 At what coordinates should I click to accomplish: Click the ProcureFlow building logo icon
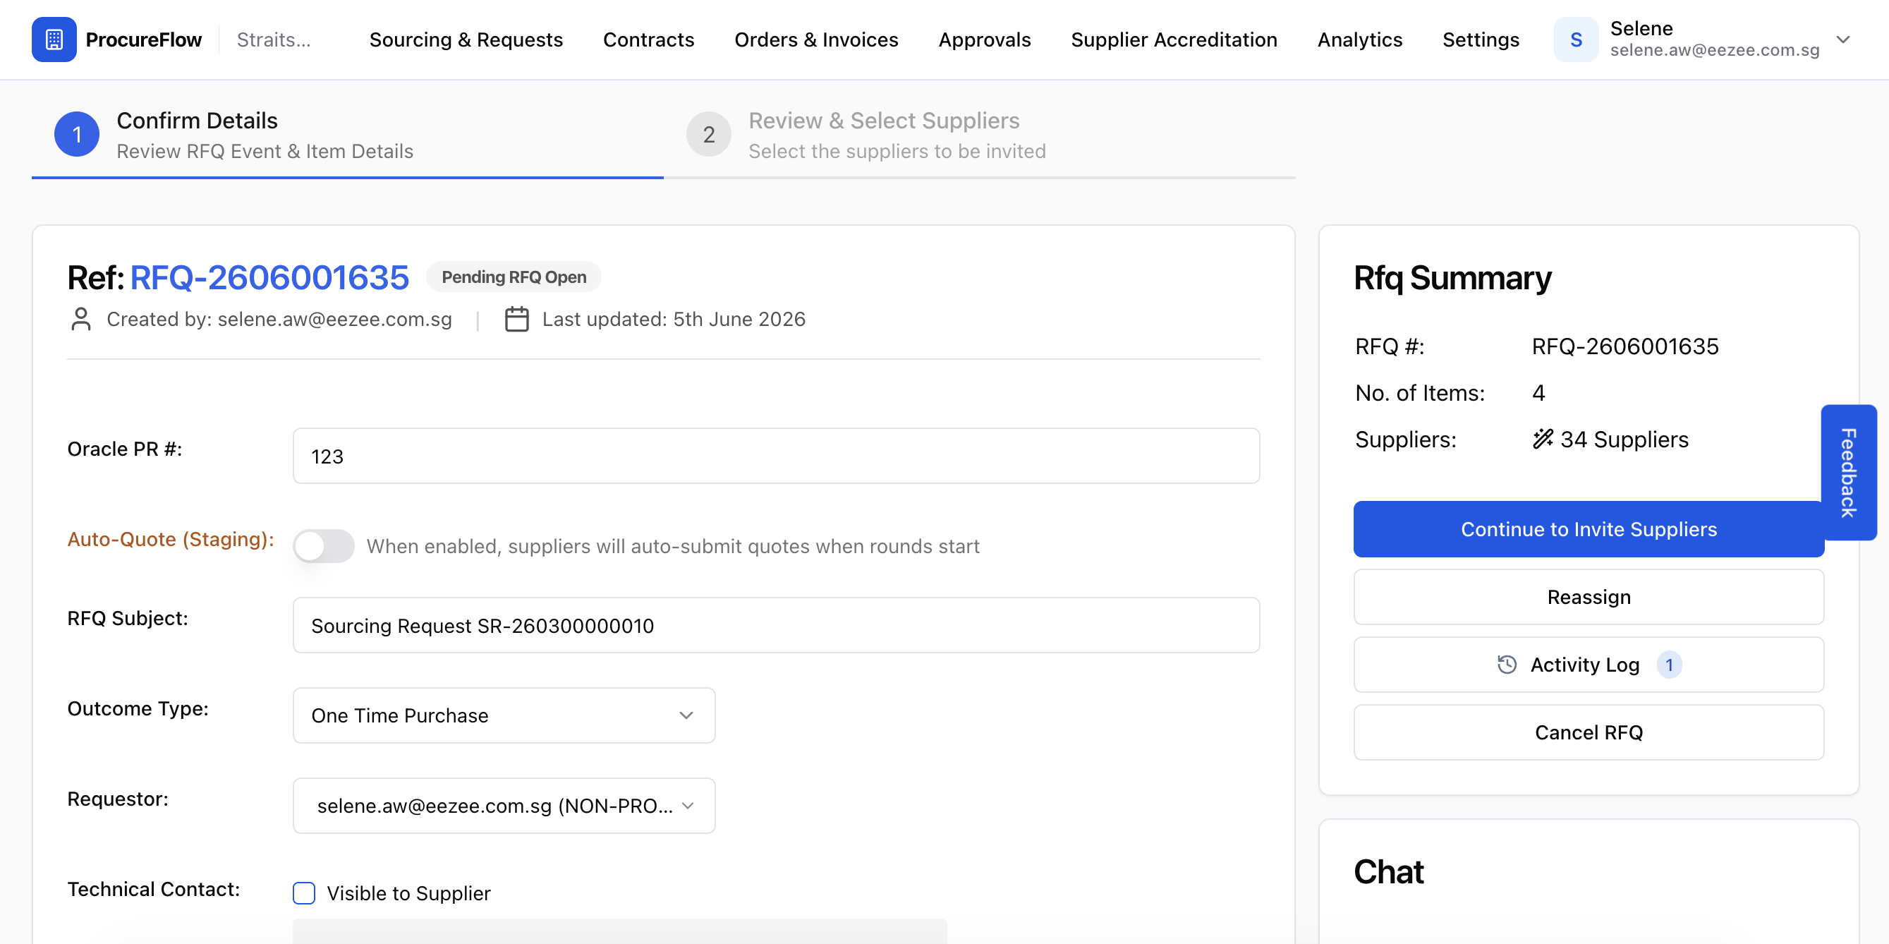(x=54, y=40)
